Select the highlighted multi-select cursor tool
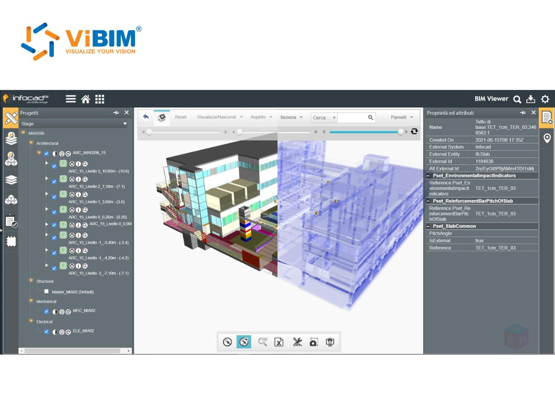The width and height of the screenshot is (555, 416). click(x=244, y=341)
